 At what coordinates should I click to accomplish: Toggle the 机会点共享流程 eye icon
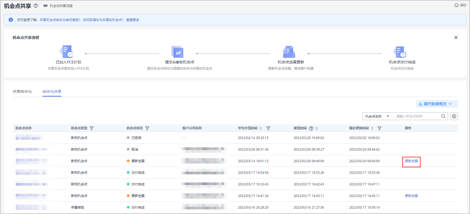(45, 6)
